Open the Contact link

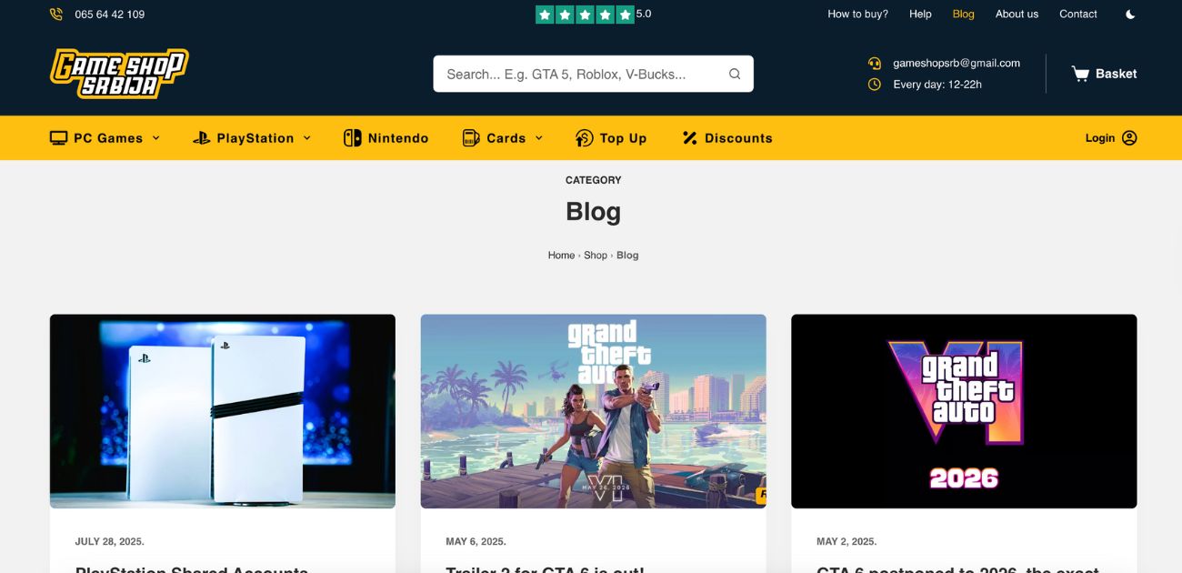[x=1078, y=15]
